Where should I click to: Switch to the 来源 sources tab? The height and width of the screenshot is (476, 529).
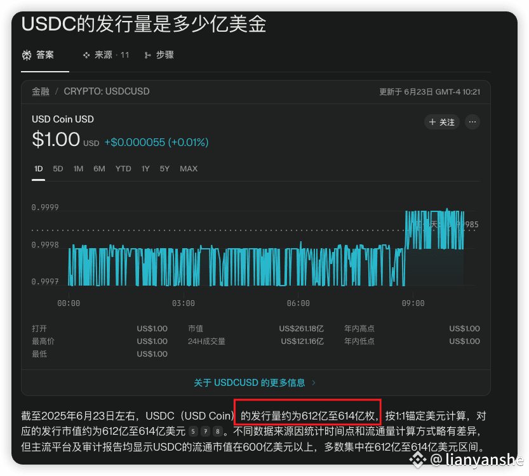[x=106, y=55]
